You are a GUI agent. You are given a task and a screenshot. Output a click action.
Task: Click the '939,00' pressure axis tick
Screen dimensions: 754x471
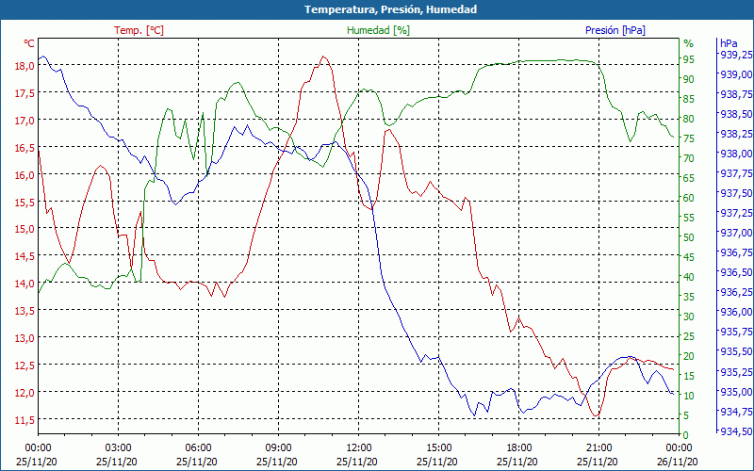(x=737, y=74)
